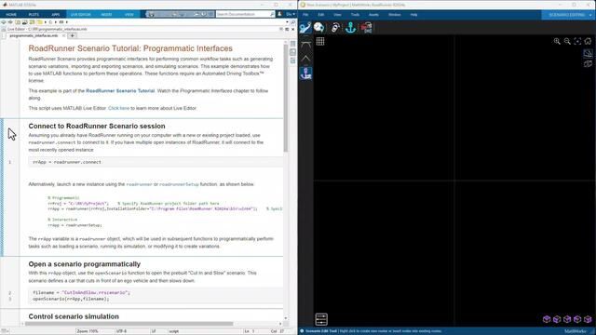Click the first purple cube view icon
The height and width of the screenshot is (335, 596).
[547, 319]
